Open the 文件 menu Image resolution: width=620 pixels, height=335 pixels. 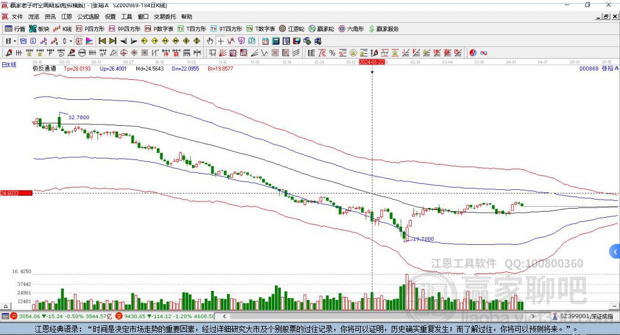pyautogui.click(x=17, y=16)
